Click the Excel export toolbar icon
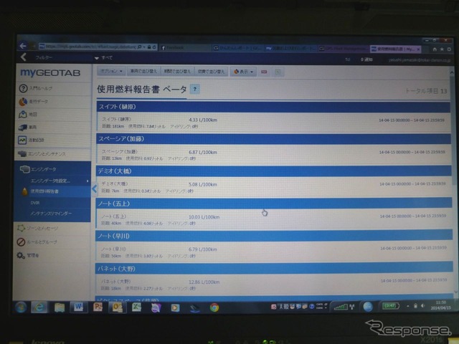Screen dimensions: 459x344 click(278, 72)
